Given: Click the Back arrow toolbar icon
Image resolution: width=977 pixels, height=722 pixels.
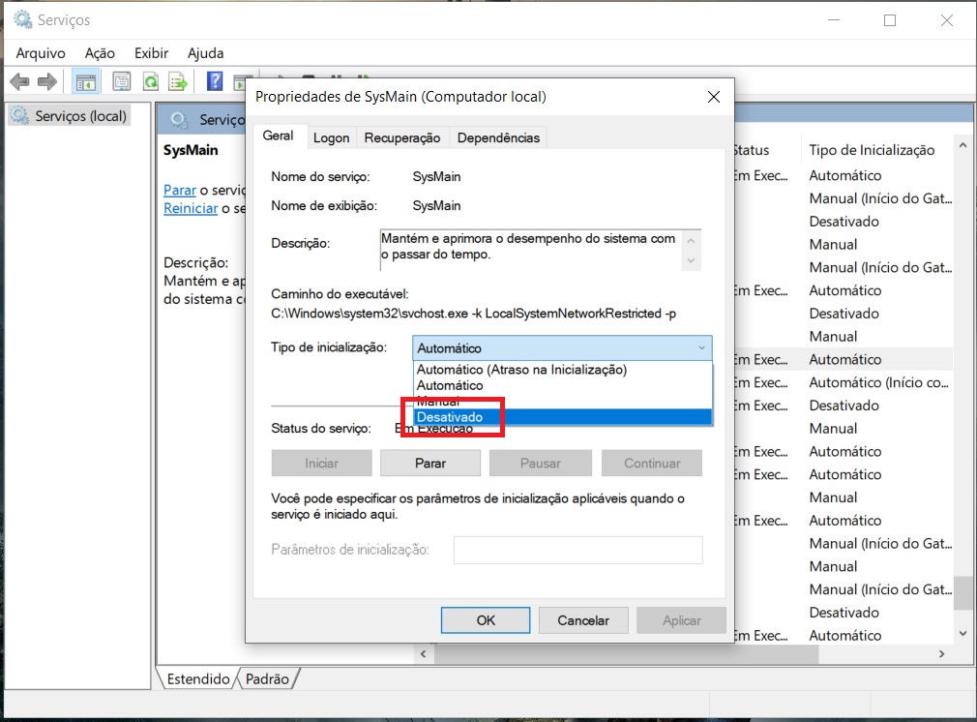Looking at the screenshot, I should tap(20, 81).
